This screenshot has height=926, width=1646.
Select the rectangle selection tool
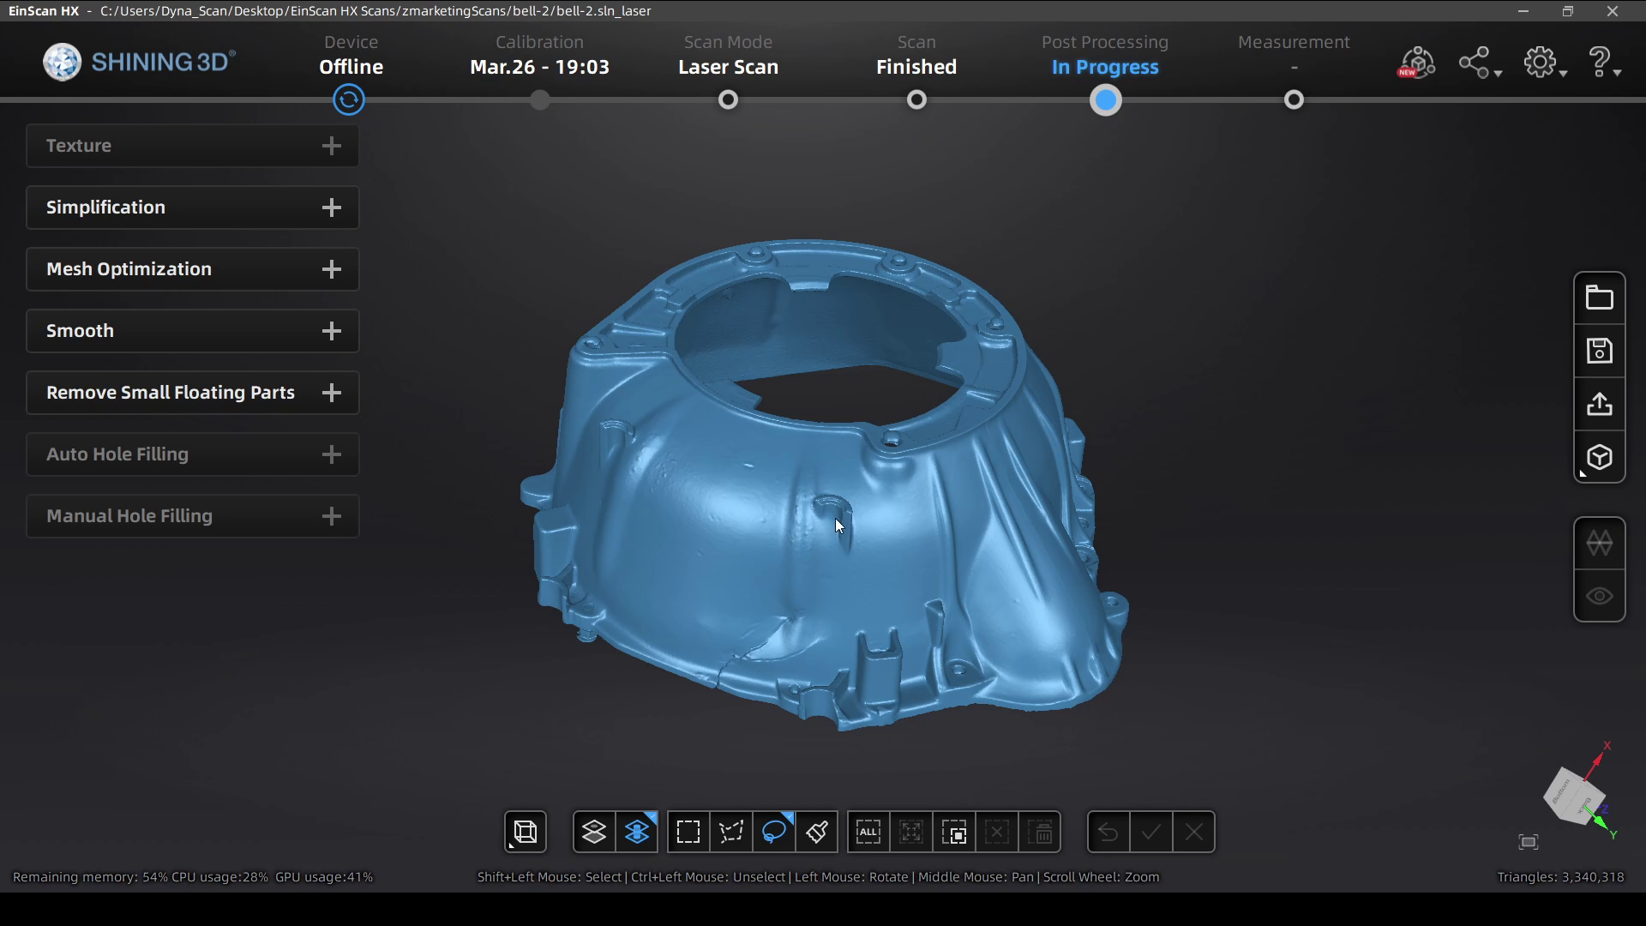(x=688, y=832)
